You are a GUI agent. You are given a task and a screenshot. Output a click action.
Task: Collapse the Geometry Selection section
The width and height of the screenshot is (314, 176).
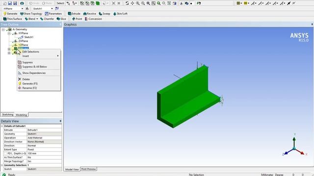point(2,165)
